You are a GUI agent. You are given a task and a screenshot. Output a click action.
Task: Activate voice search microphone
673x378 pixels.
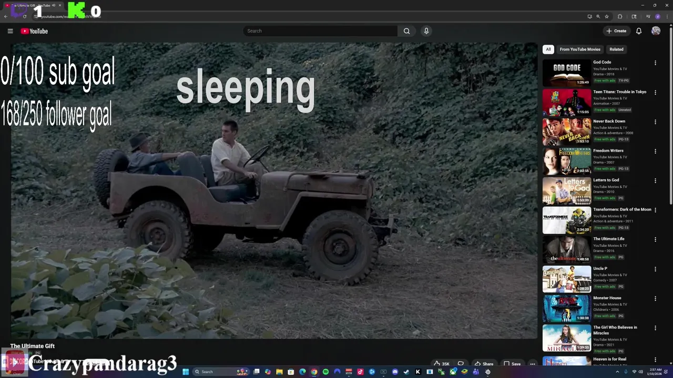[x=426, y=31]
